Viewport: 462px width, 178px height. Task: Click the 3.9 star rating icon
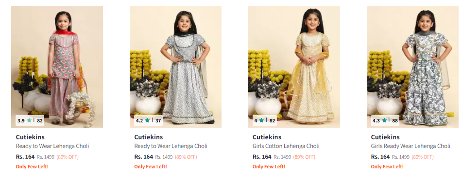(x=29, y=120)
